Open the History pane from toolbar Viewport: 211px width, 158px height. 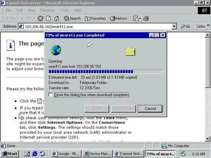(119, 18)
